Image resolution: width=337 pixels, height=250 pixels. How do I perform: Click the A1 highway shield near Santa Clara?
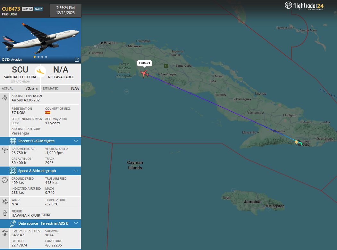166,66
